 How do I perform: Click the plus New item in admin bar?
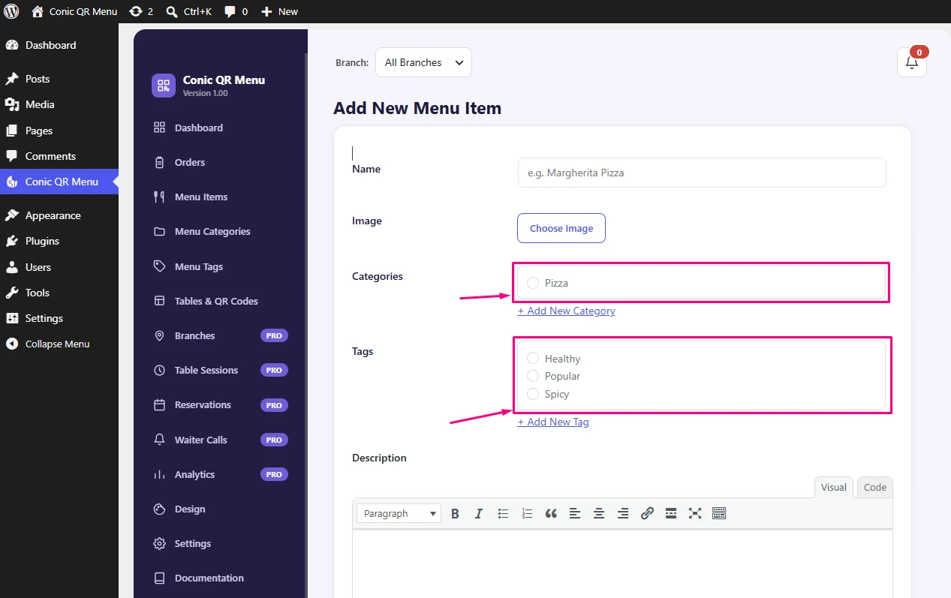point(279,11)
